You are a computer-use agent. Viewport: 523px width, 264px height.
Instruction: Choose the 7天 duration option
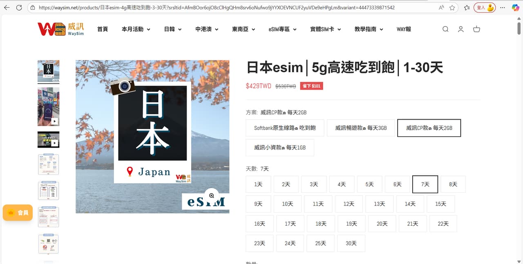425,184
